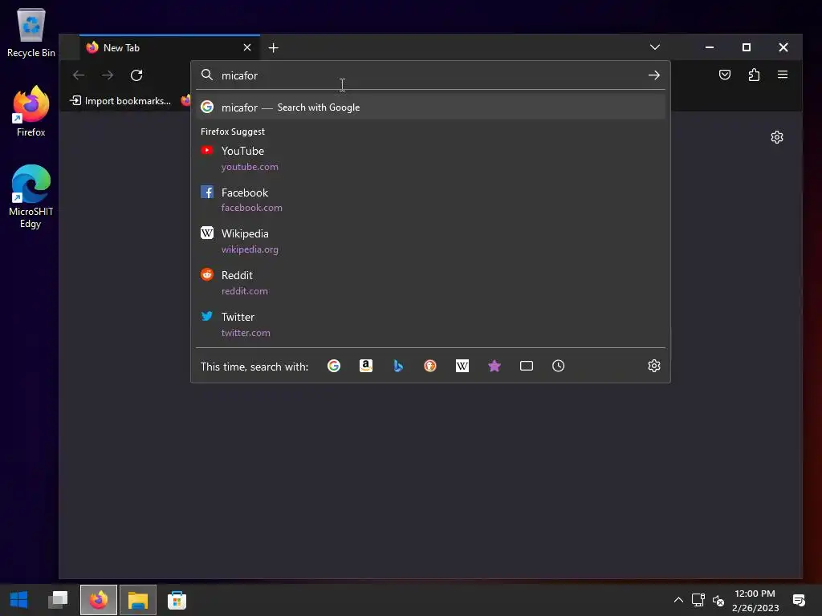Show hidden system tray icons
Viewport: 822px width, 616px height.
(x=678, y=600)
